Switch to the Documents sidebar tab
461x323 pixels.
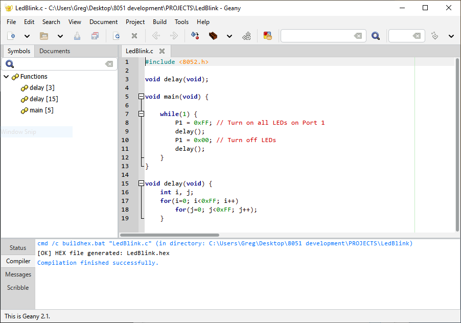55,51
